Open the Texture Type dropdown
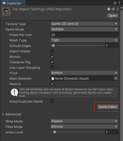The image size is (123, 141). tap(84, 24)
